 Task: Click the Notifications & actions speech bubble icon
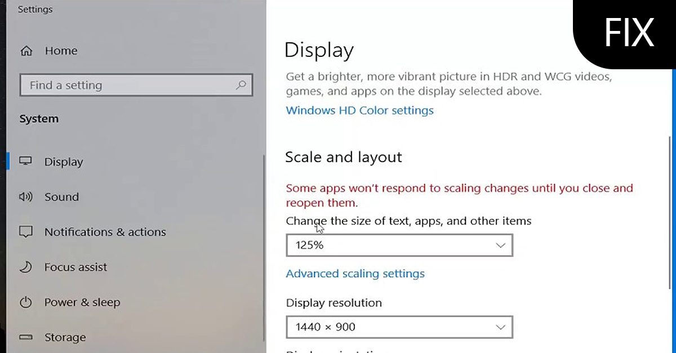26,231
